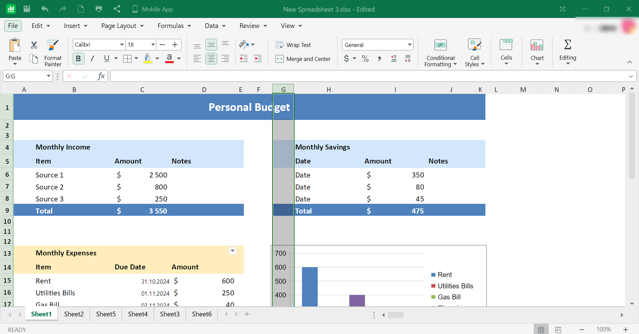
Task: Increase font size with plus button
Action: point(175,45)
